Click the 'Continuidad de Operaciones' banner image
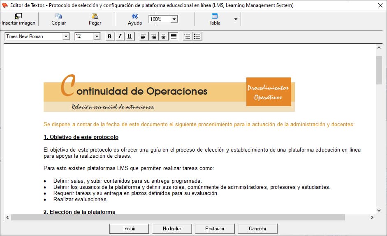The image size is (387, 236). pos(169,93)
